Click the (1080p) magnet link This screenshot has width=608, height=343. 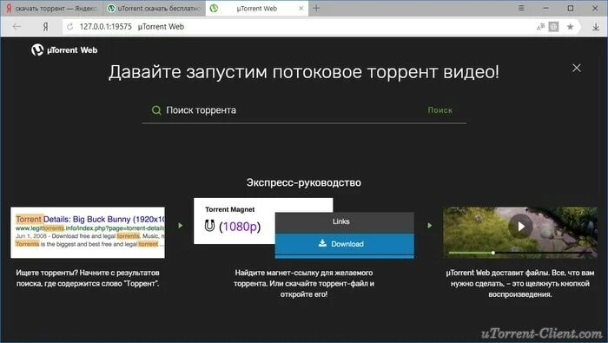(x=240, y=226)
